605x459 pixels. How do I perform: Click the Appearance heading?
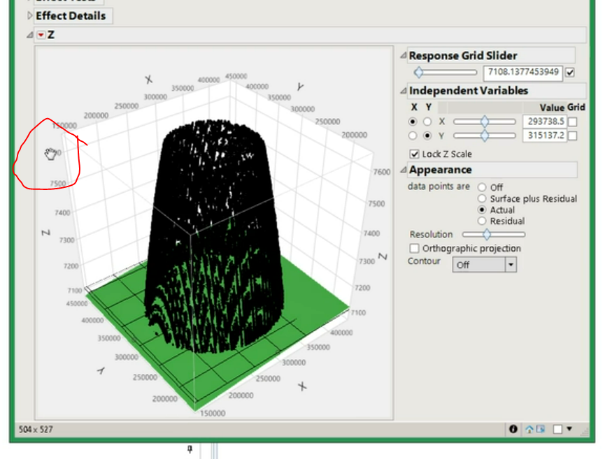tap(440, 170)
